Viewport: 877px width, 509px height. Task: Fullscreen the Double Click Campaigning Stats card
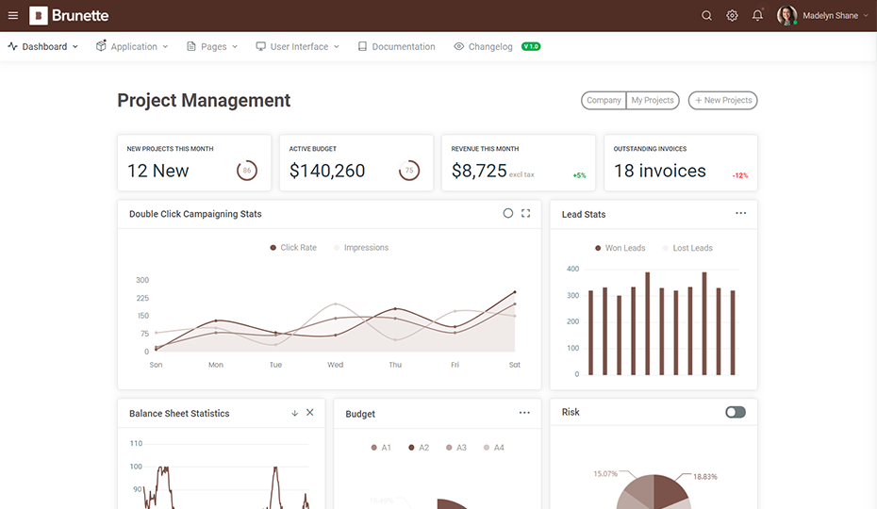coord(526,213)
